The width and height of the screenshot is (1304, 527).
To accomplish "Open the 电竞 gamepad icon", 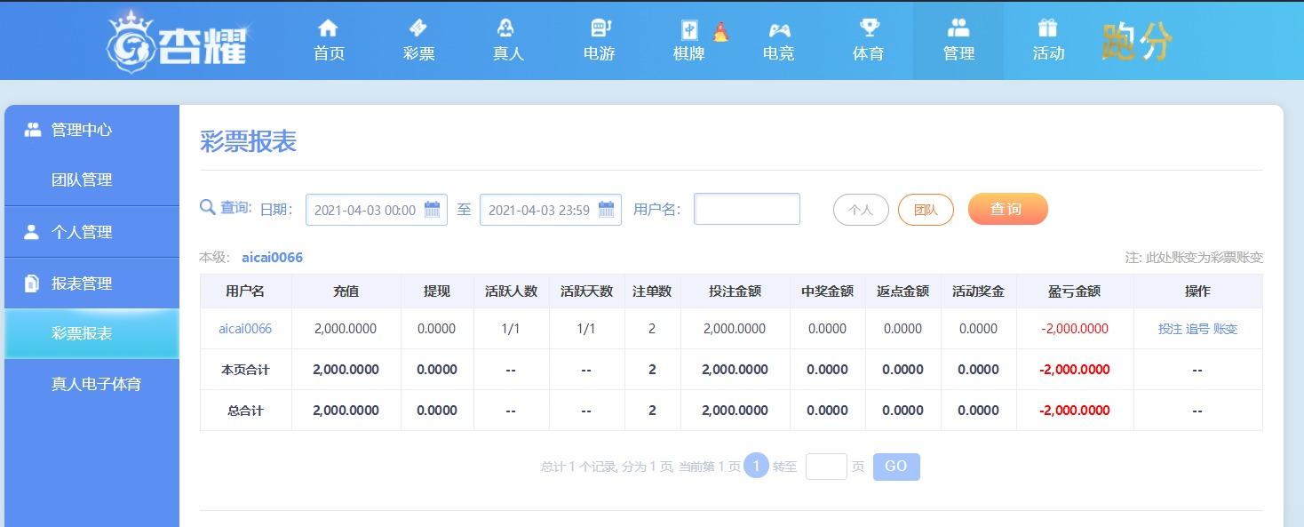I will tap(779, 29).
